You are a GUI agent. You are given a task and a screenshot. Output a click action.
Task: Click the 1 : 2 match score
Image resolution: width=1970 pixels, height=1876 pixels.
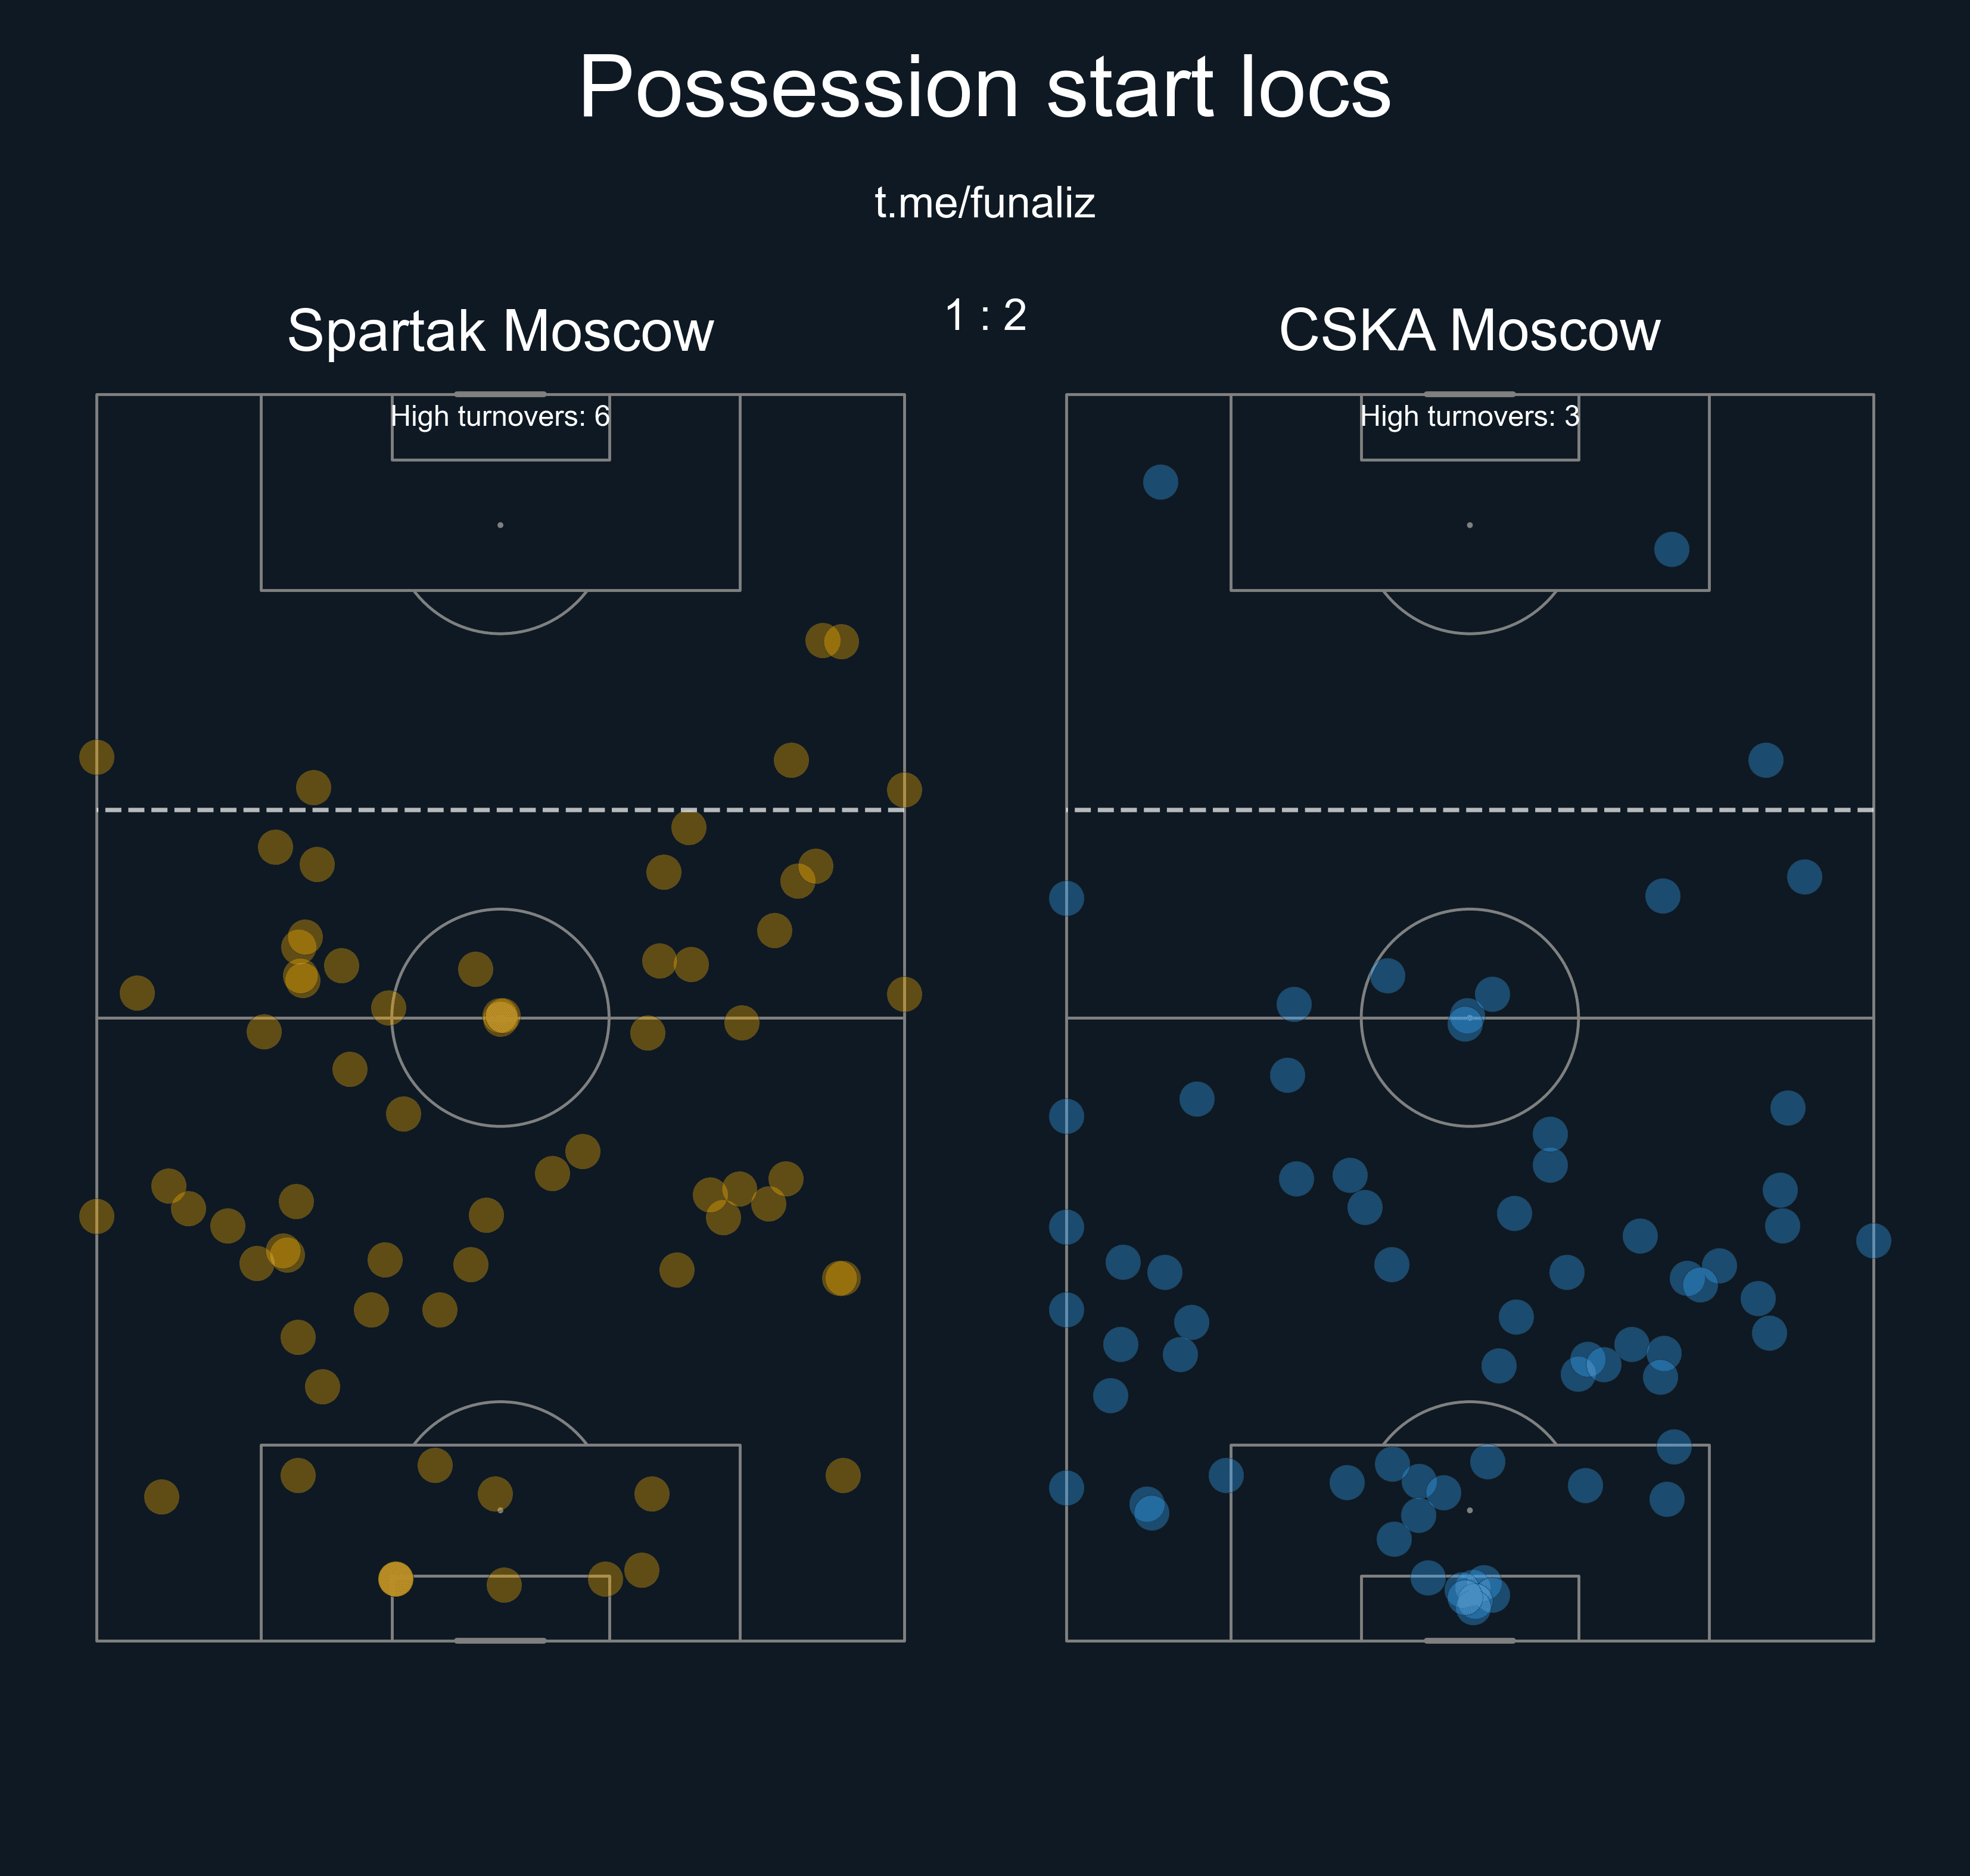pos(985,315)
